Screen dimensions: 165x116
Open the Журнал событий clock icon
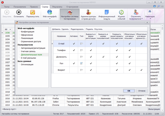click(x=121, y=12)
